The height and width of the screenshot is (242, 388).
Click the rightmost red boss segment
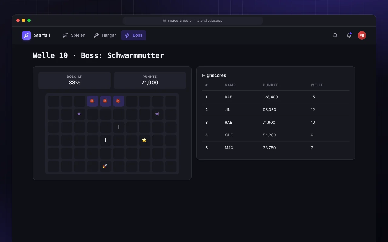point(118,101)
